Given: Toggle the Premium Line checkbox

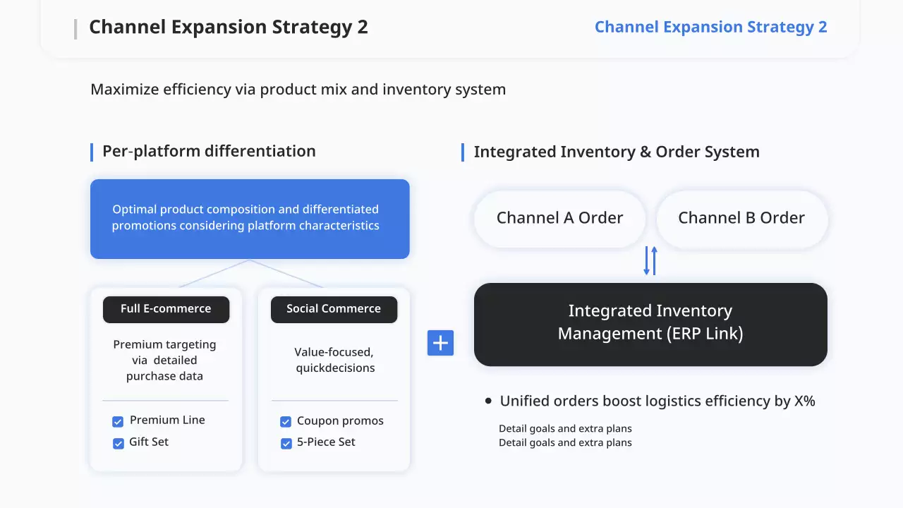Looking at the screenshot, I should tap(118, 422).
